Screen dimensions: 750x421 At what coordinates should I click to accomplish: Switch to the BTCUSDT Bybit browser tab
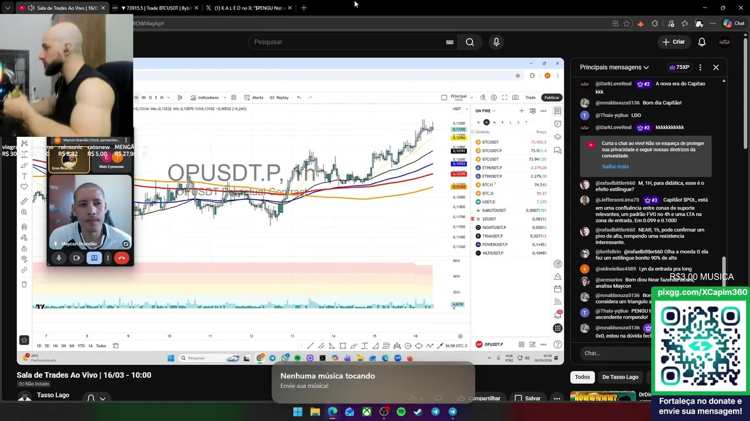(156, 8)
